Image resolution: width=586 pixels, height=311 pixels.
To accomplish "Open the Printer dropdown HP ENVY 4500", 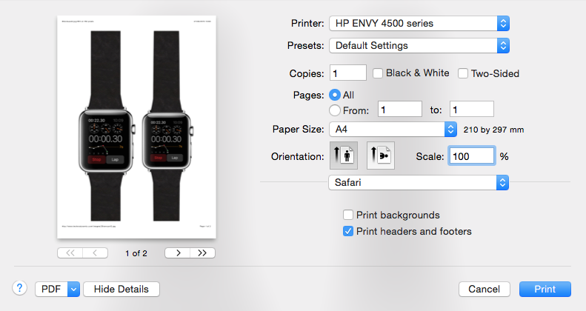I will [419, 23].
